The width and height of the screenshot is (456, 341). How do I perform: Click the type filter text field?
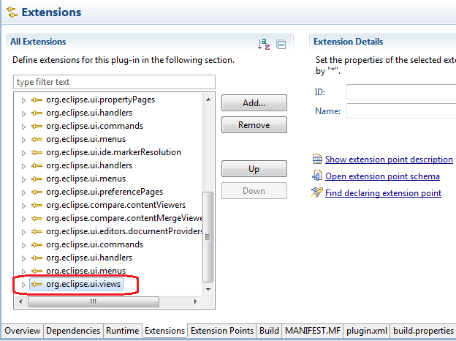[x=115, y=82]
